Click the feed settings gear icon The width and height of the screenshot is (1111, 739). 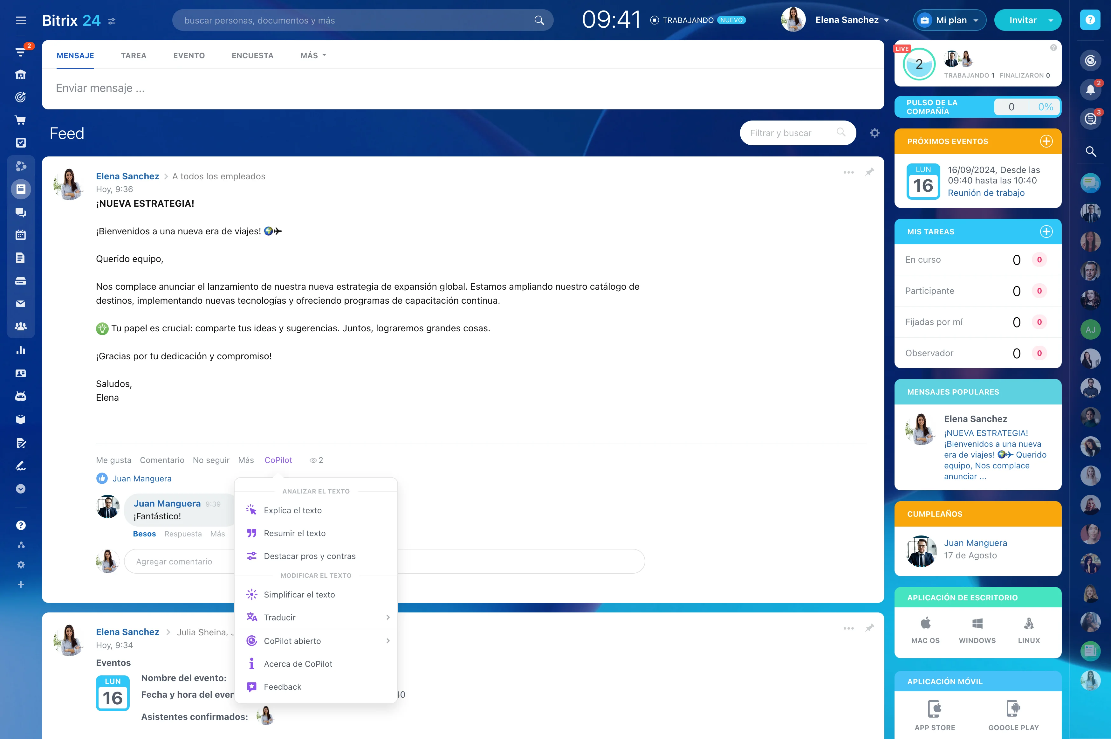pos(874,133)
